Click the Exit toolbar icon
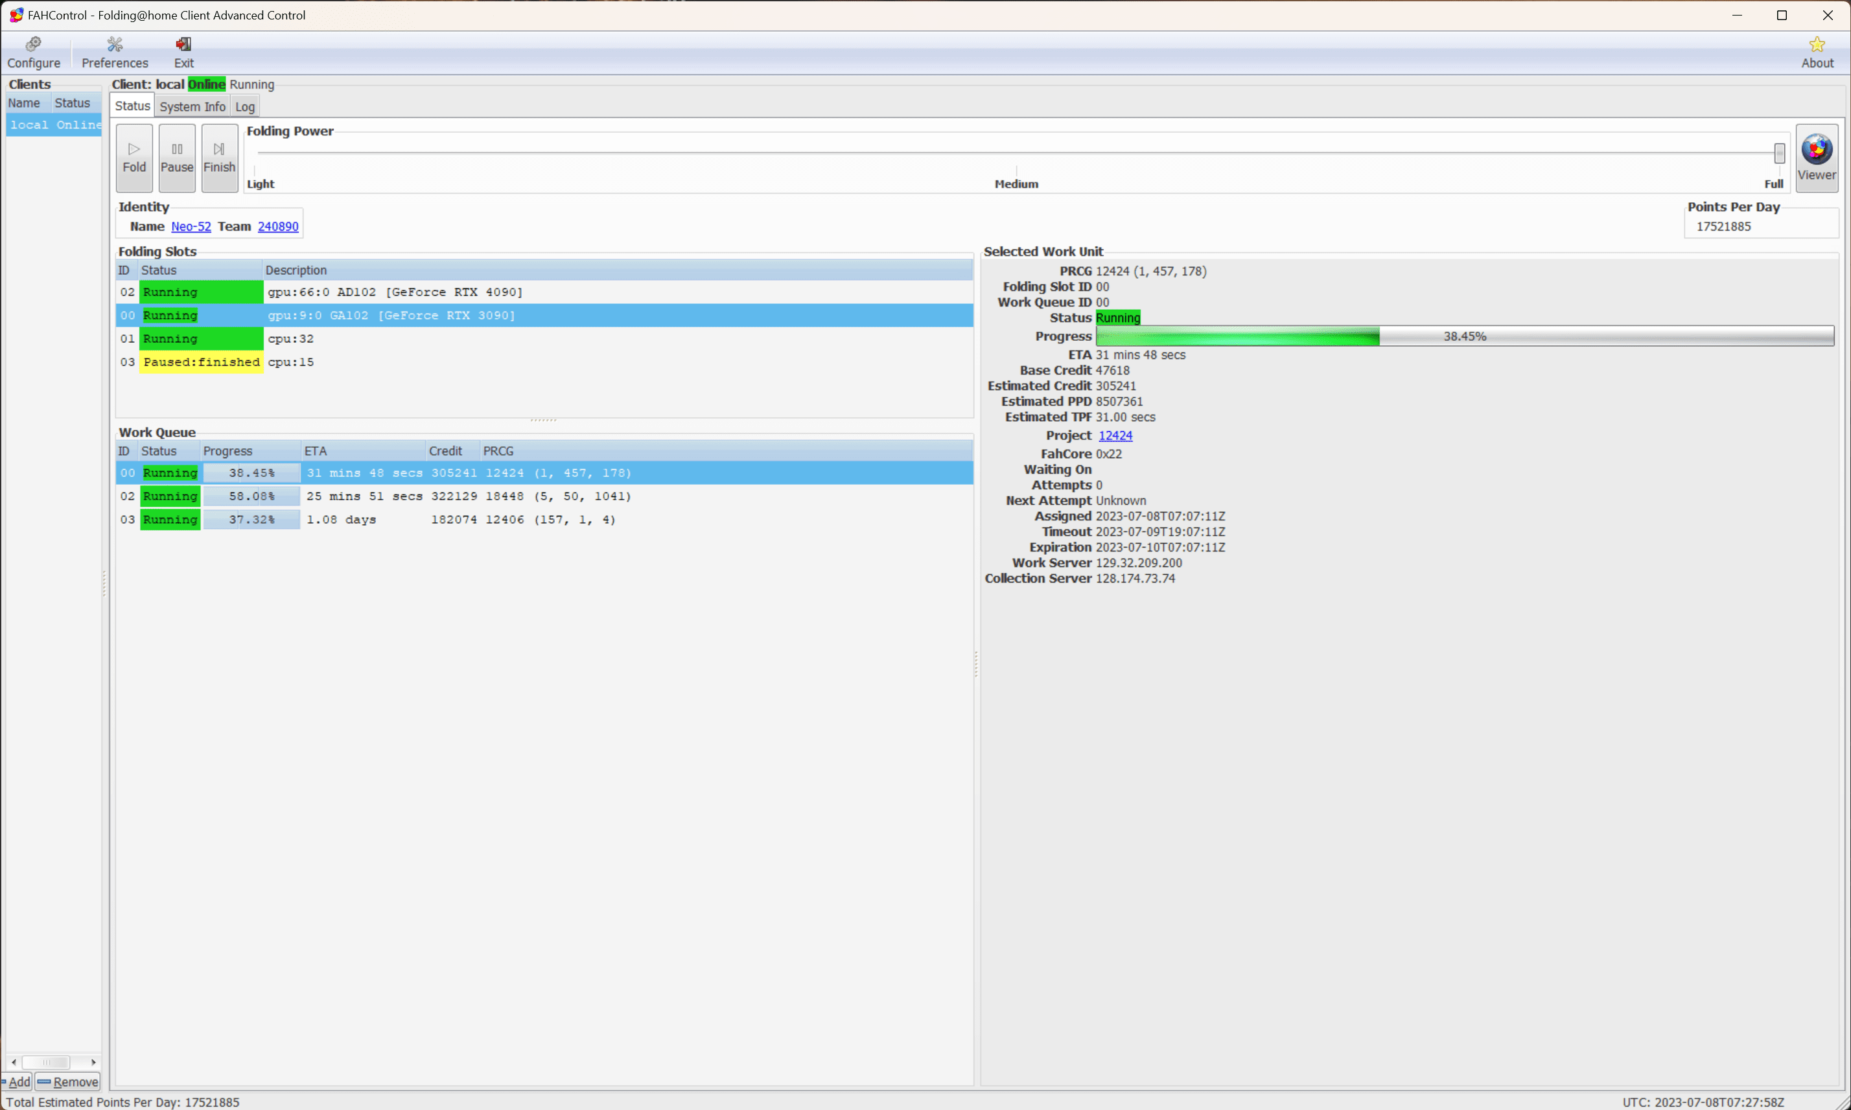1851x1110 pixels. (x=183, y=52)
